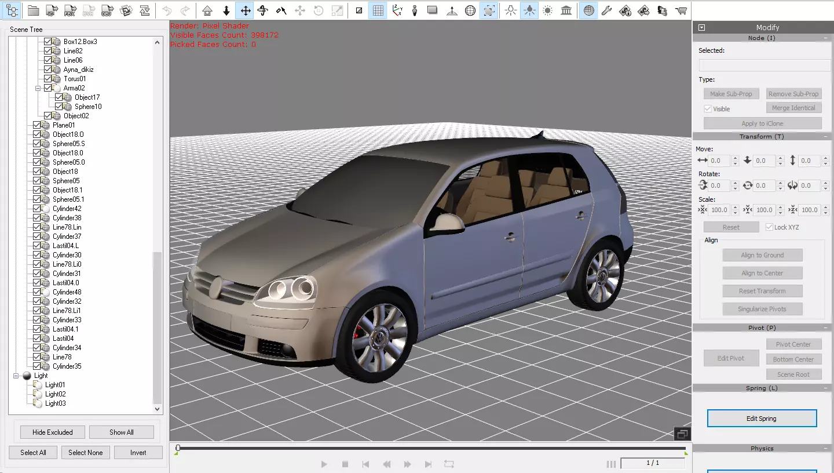Click the Home view icon
This screenshot has height=473, width=834.
click(207, 10)
